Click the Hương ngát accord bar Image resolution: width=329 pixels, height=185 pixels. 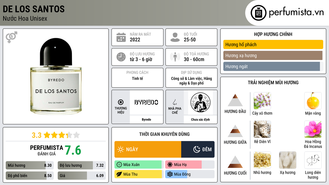click(273, 66)
